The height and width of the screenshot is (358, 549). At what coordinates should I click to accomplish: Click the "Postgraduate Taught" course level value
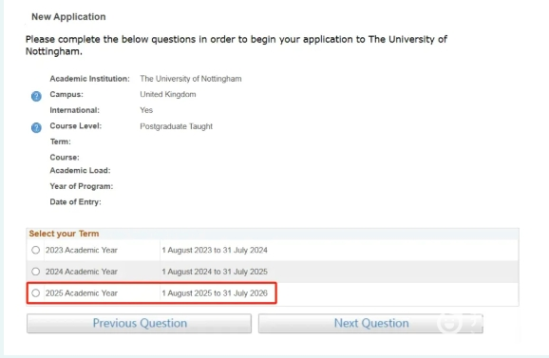click(176, 126)
